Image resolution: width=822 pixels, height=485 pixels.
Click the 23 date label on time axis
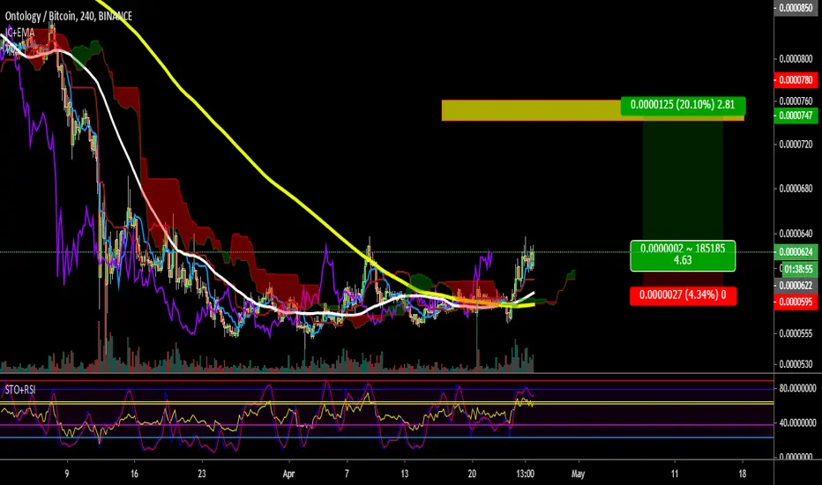click(202, 474)
